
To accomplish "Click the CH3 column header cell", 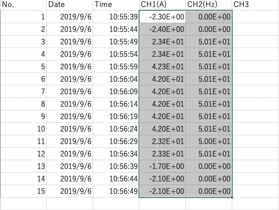I will coord(255,5).
